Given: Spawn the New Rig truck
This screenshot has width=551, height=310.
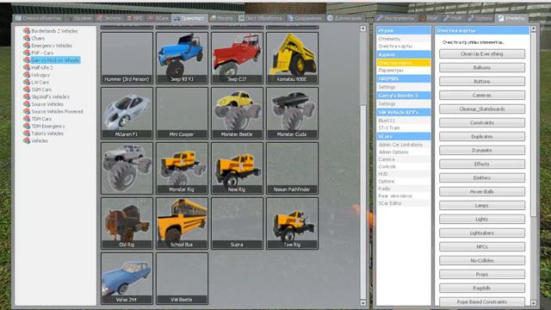Looking at the screenshot, I should click(x=237, y=168).
